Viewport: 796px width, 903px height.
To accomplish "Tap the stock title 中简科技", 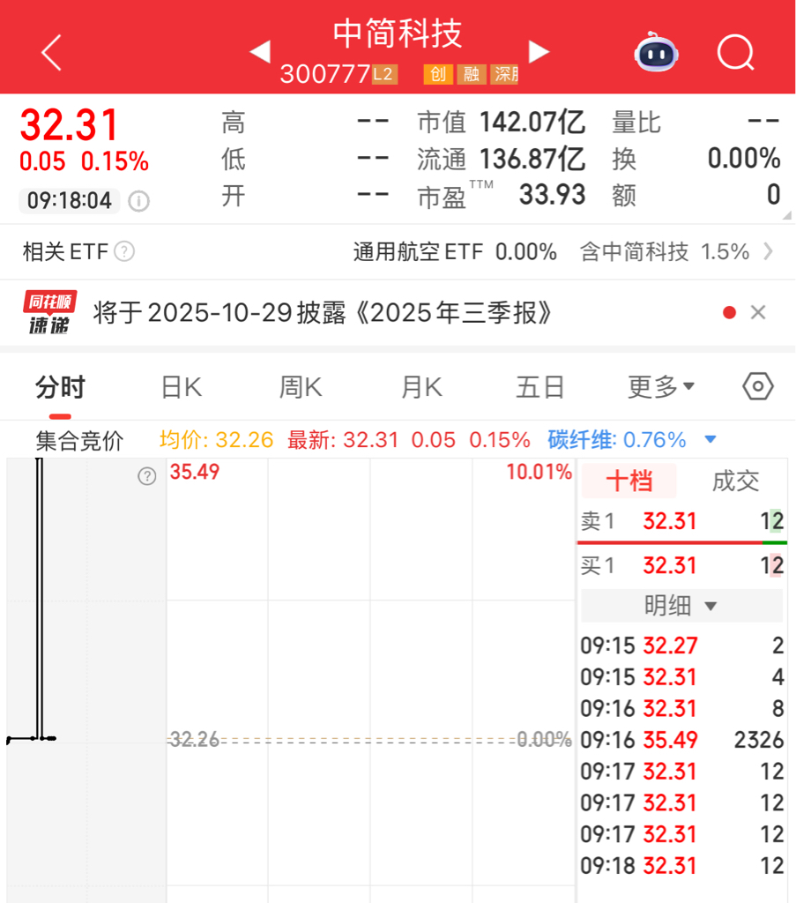I will click(x=398, y=34).
